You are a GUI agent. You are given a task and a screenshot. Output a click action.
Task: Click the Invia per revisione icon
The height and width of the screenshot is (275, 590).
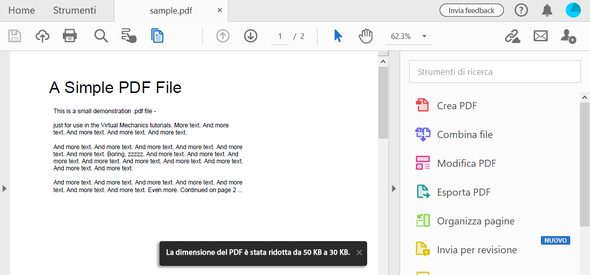[x=423, y=249]
